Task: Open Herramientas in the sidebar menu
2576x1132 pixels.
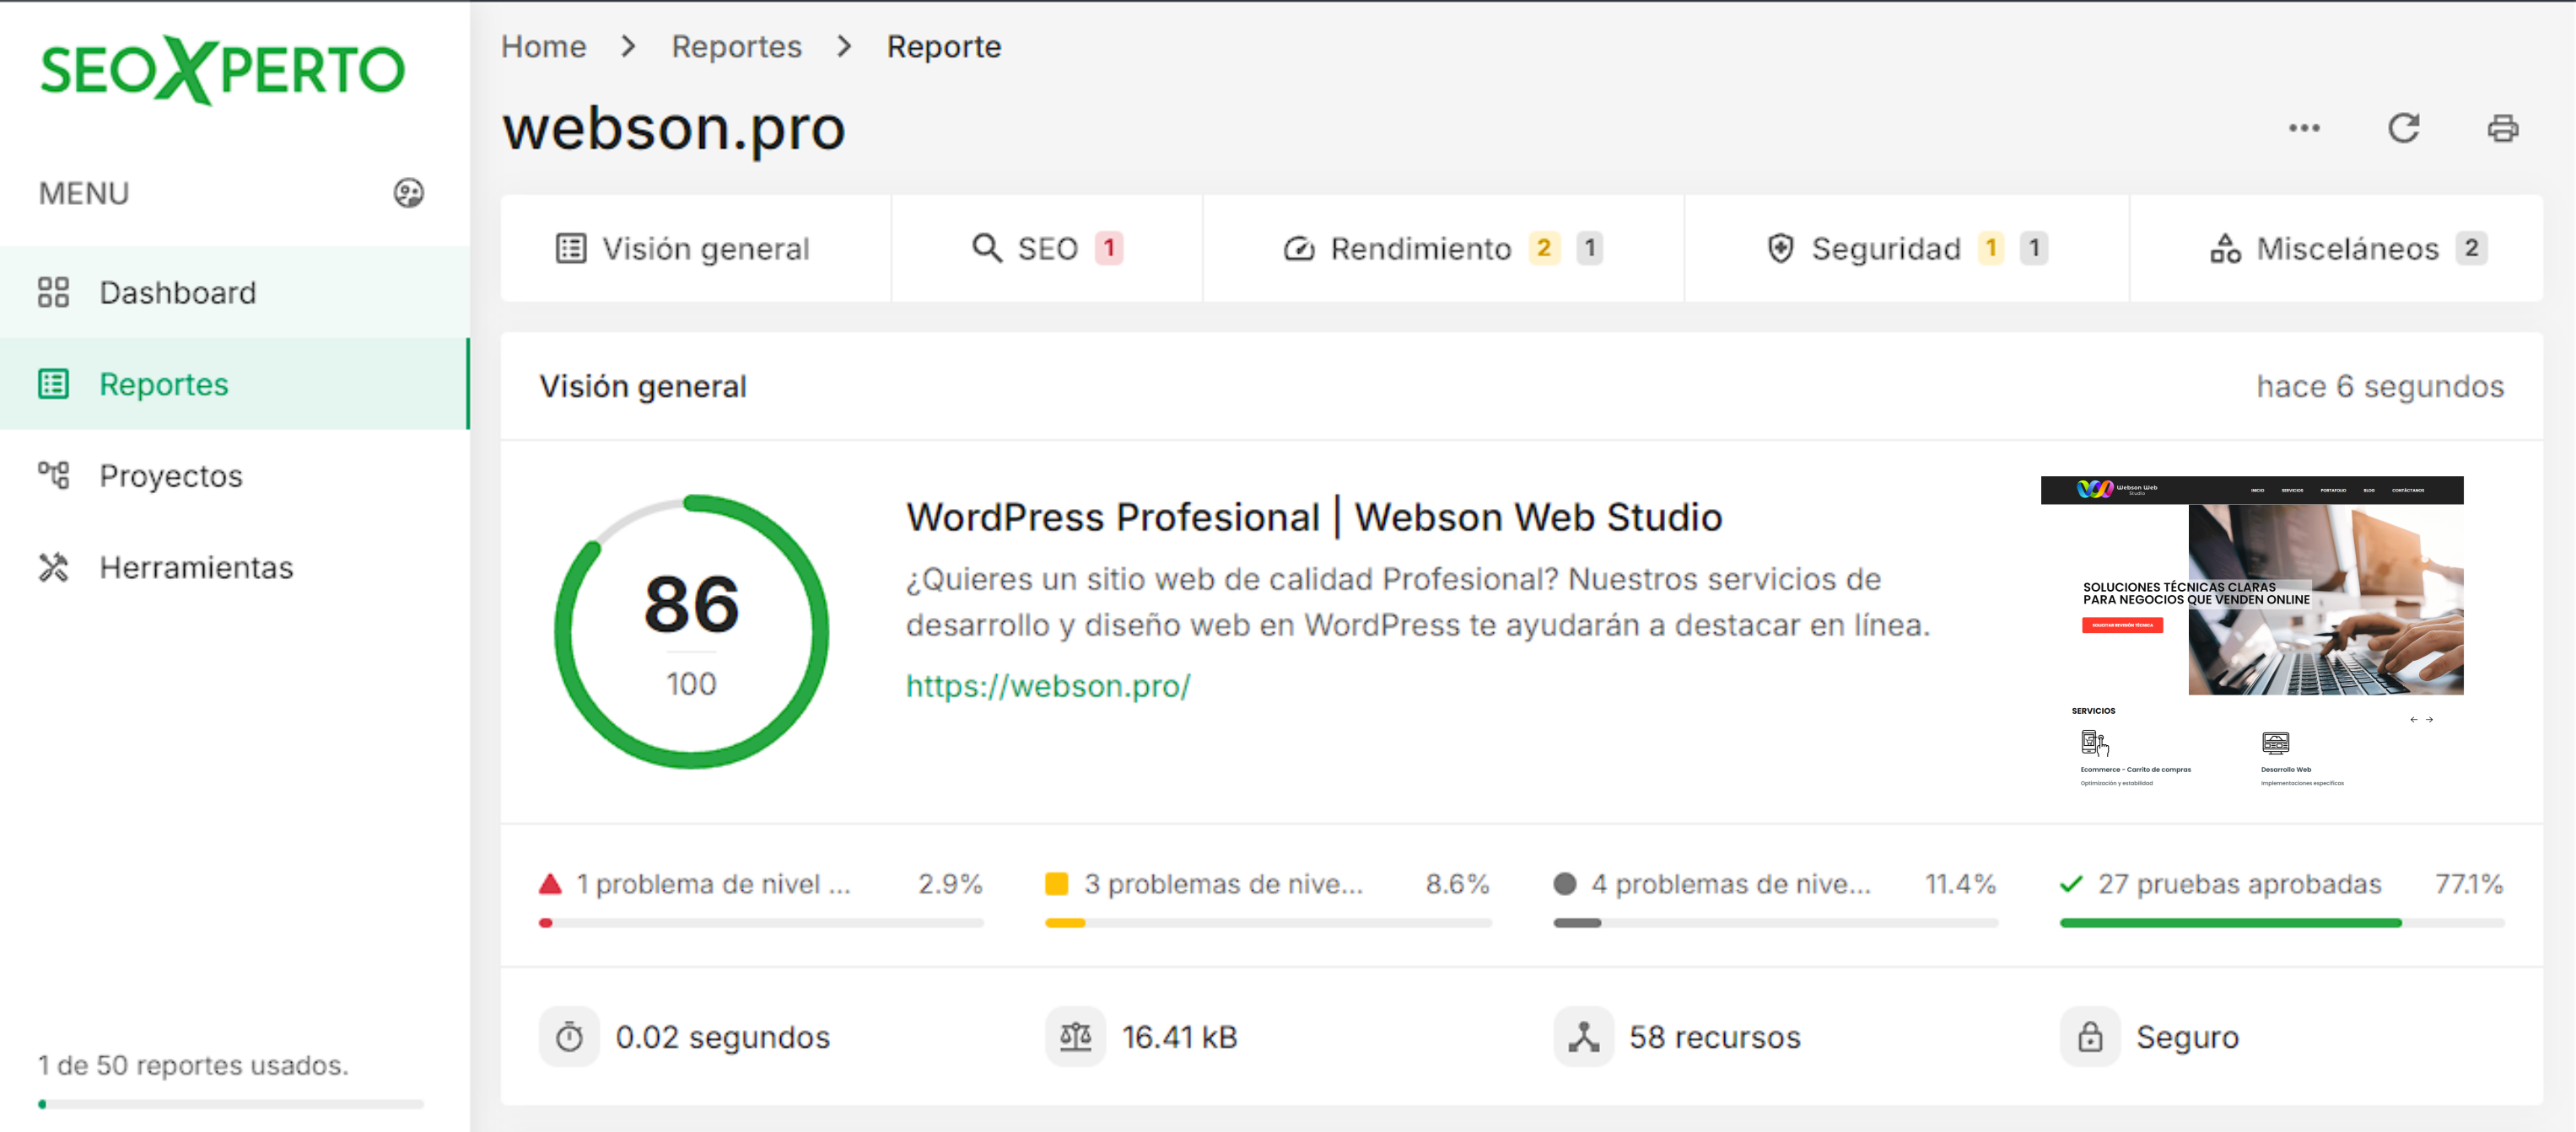Action: pyautogui.click(x=234, y=566)
